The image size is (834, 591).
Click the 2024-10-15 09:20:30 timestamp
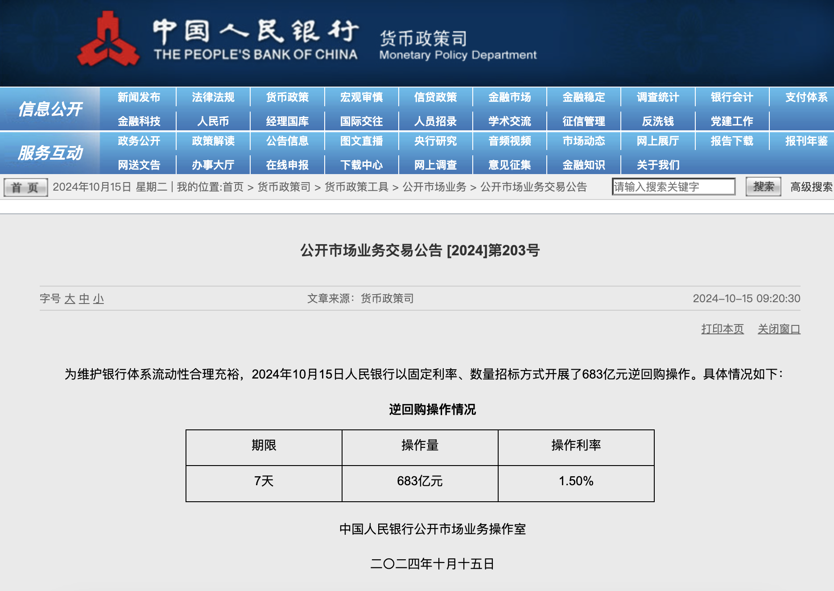[747, 299]
